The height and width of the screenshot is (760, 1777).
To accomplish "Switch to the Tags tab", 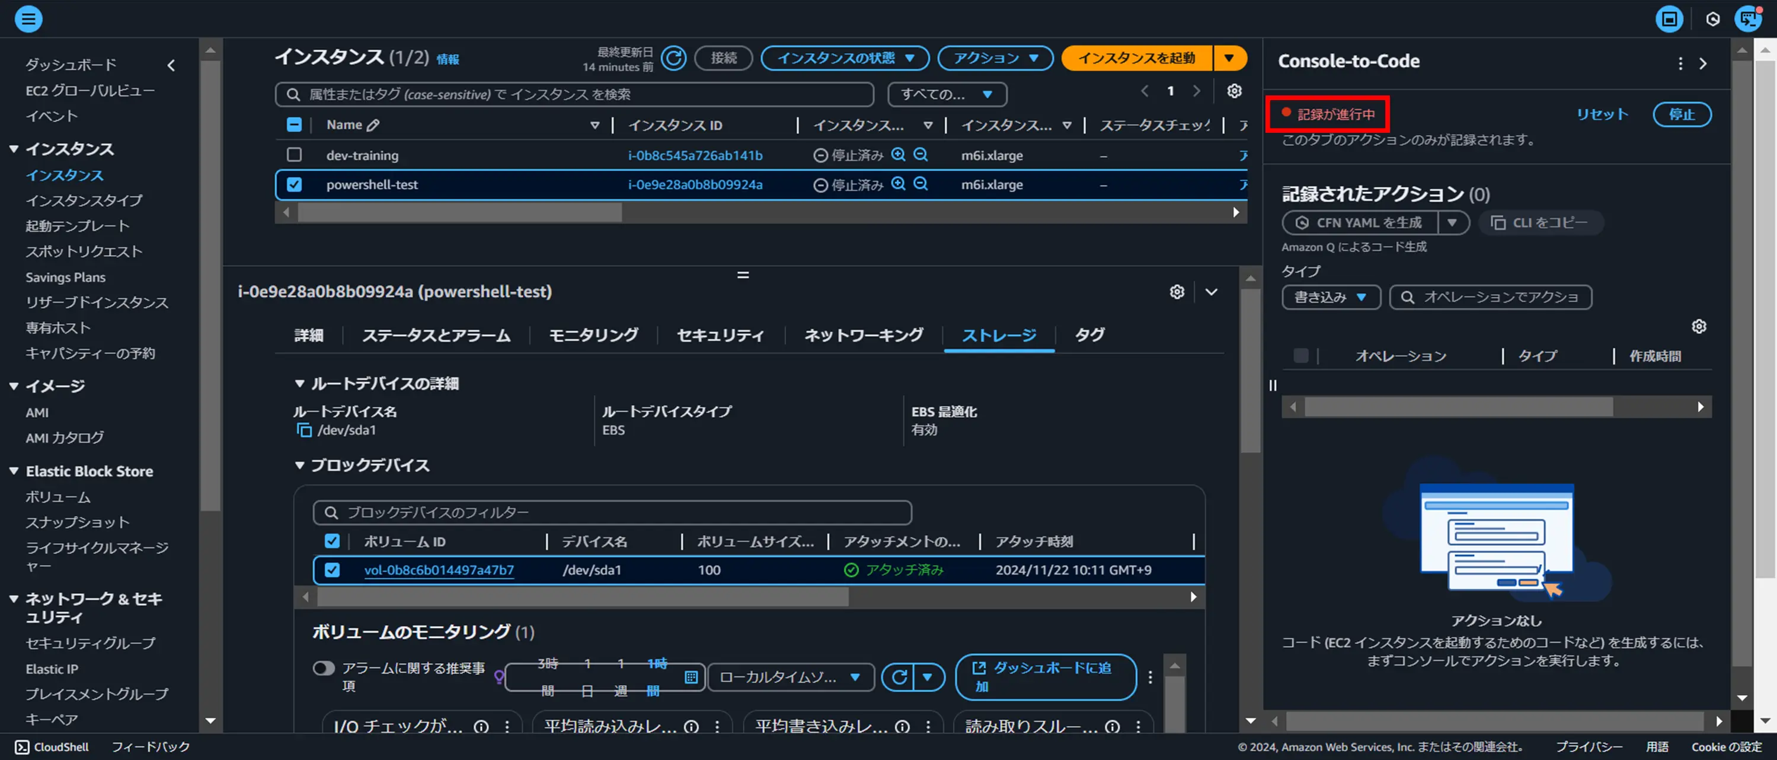I will click(x=1089, y=335).
